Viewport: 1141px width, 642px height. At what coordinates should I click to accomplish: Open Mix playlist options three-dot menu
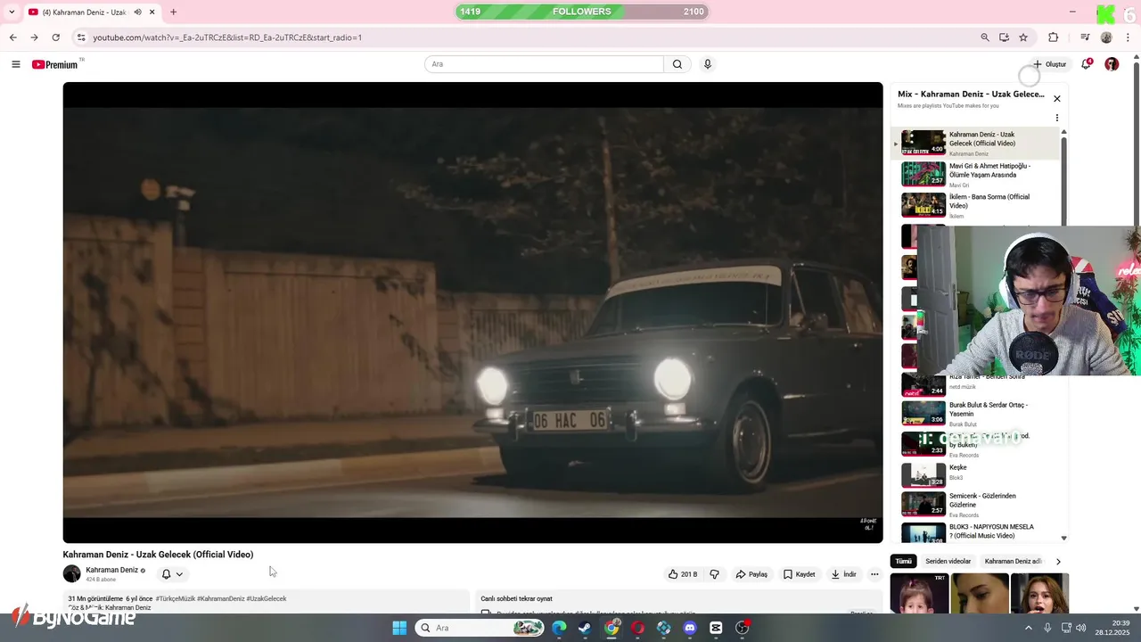pos(1057,118)
